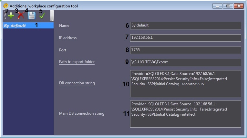Click the Port field showing 7755
This screenshot has height=138, width=247.
point(185,50)
